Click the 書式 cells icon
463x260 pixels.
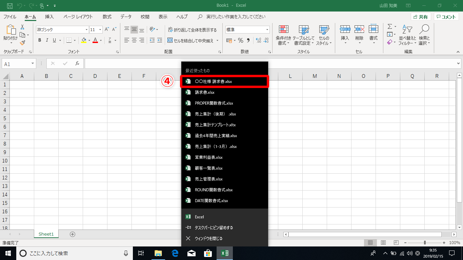pyautogui.click(x=374, y=29)
